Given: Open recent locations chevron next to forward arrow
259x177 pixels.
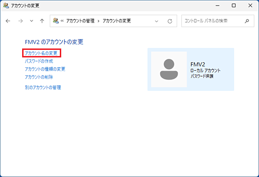Looking at the screenshot, I should click(32, 21).
